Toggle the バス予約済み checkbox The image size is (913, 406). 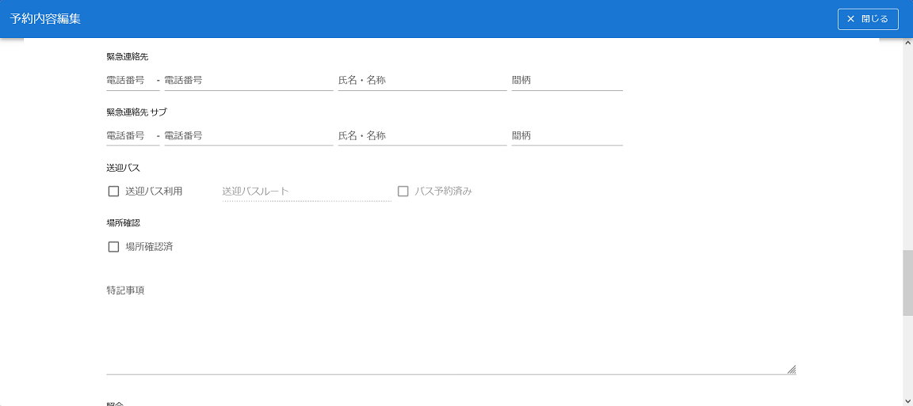coord(403,191)
